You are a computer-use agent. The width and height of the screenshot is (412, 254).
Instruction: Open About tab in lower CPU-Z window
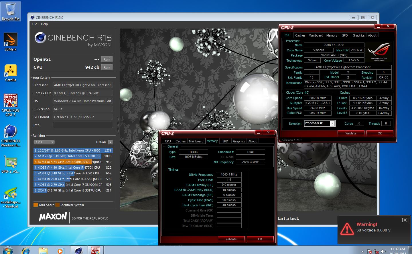coord(253,141)
